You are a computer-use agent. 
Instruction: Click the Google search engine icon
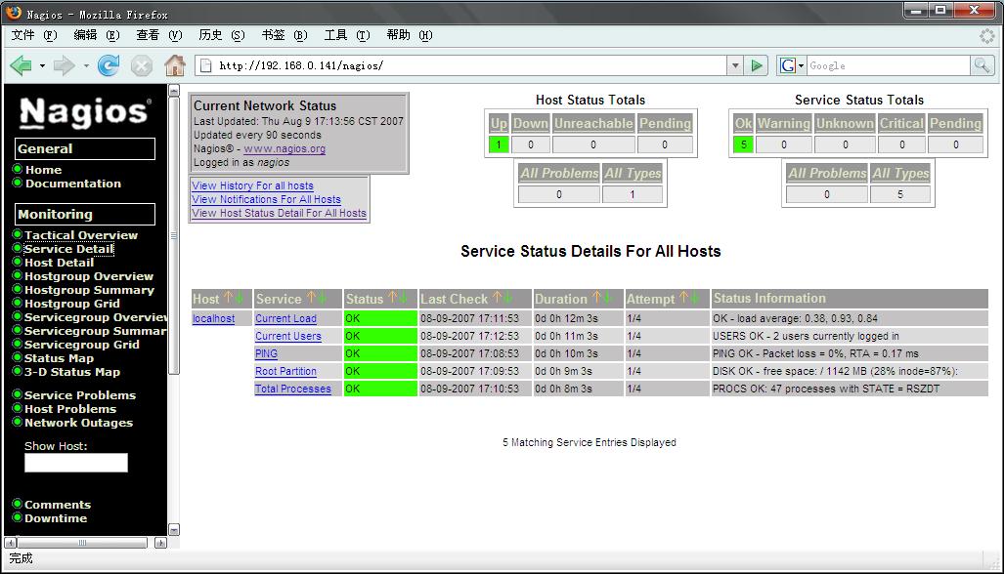[787, 65]
